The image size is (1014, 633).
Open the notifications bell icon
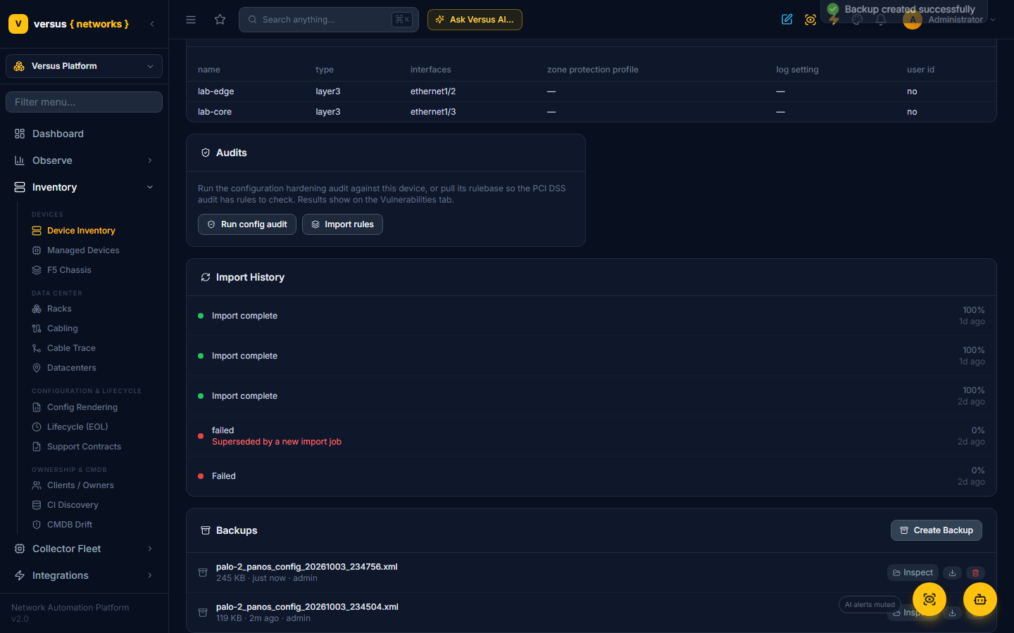pyautogui.click(x=880, y=20)
